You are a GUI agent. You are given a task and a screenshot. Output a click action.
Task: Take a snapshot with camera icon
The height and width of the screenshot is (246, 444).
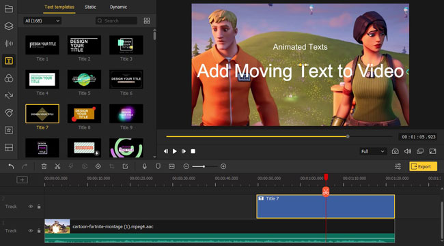coord(395,151)
